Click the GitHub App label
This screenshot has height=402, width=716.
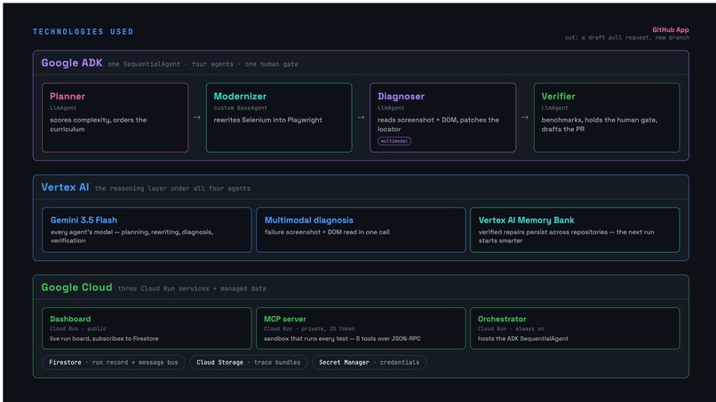tap(671, 29)
